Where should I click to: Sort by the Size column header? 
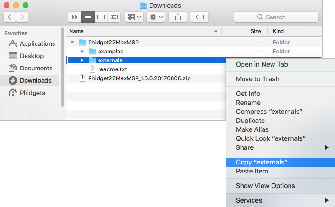[244, 31]
